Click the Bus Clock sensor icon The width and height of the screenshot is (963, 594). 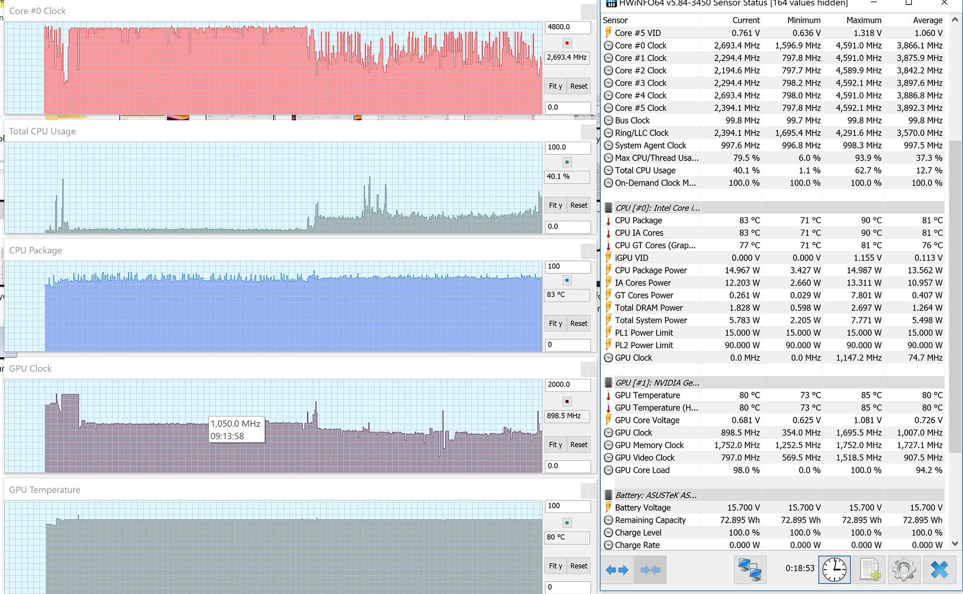[x=608, y=120]
